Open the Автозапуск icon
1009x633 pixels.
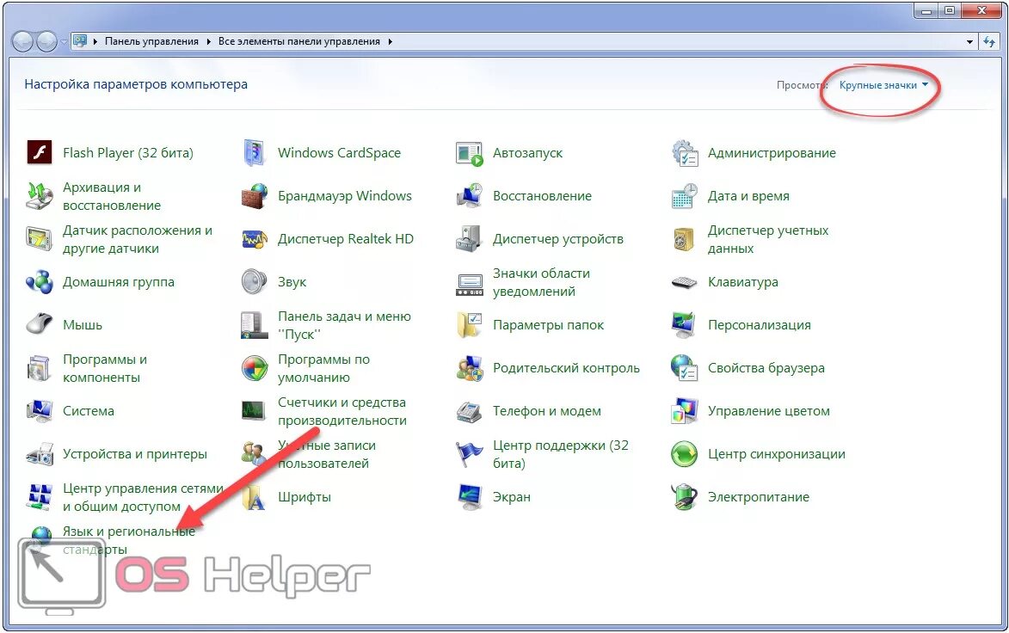pos(469,154)
